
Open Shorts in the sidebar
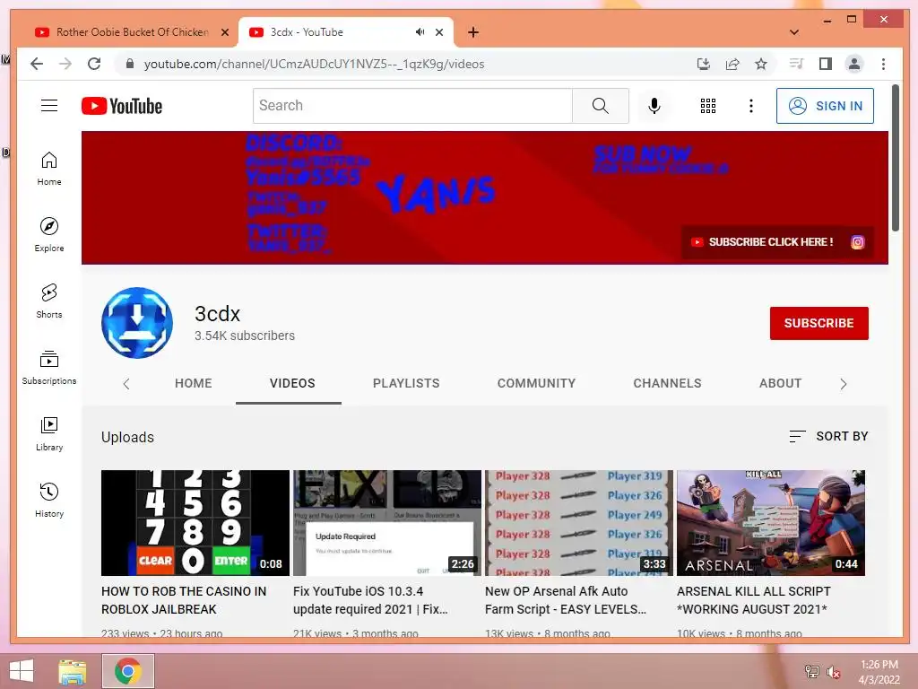pyautogui.click(x=49, y=301)
